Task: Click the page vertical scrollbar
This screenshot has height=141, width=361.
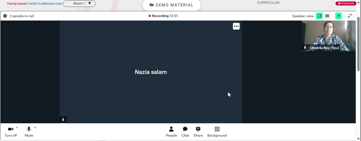Action: tap(358, 44)
